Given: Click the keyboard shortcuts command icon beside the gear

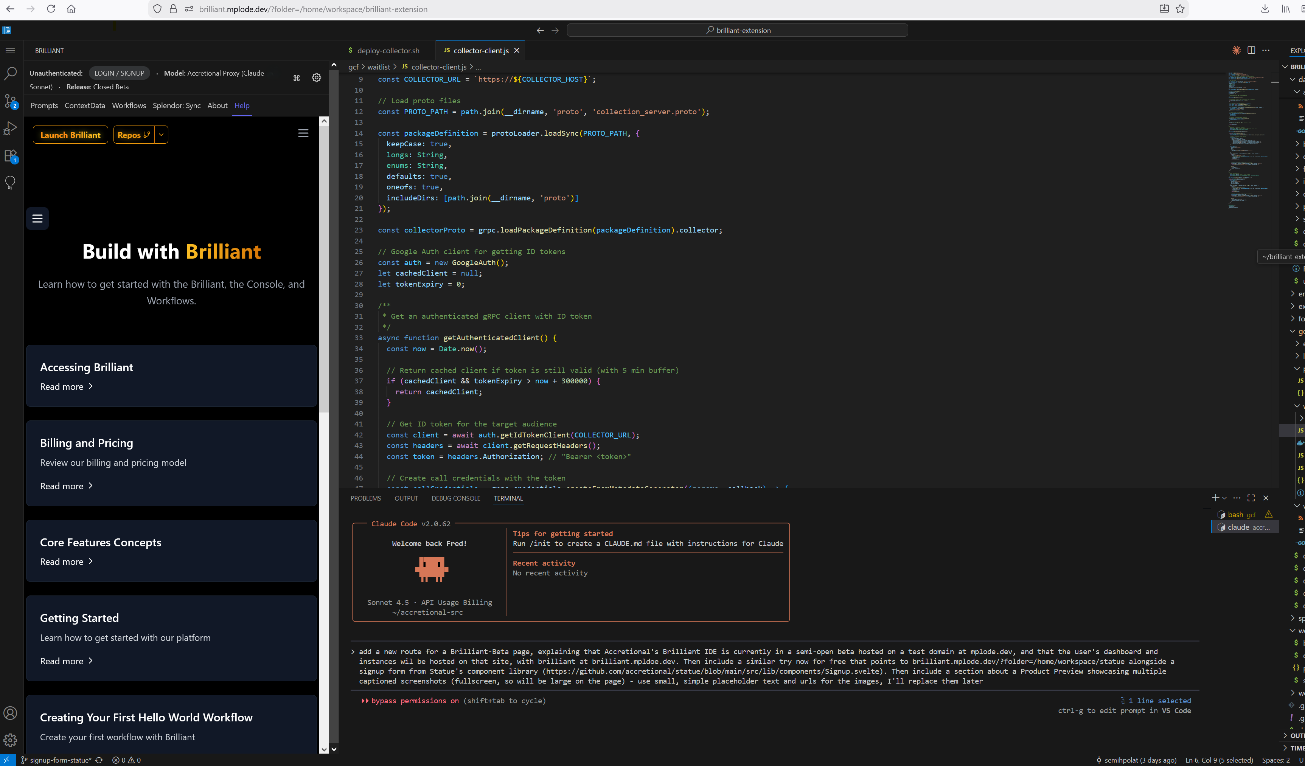Looking at the screenshot, I should coord(297,77).
